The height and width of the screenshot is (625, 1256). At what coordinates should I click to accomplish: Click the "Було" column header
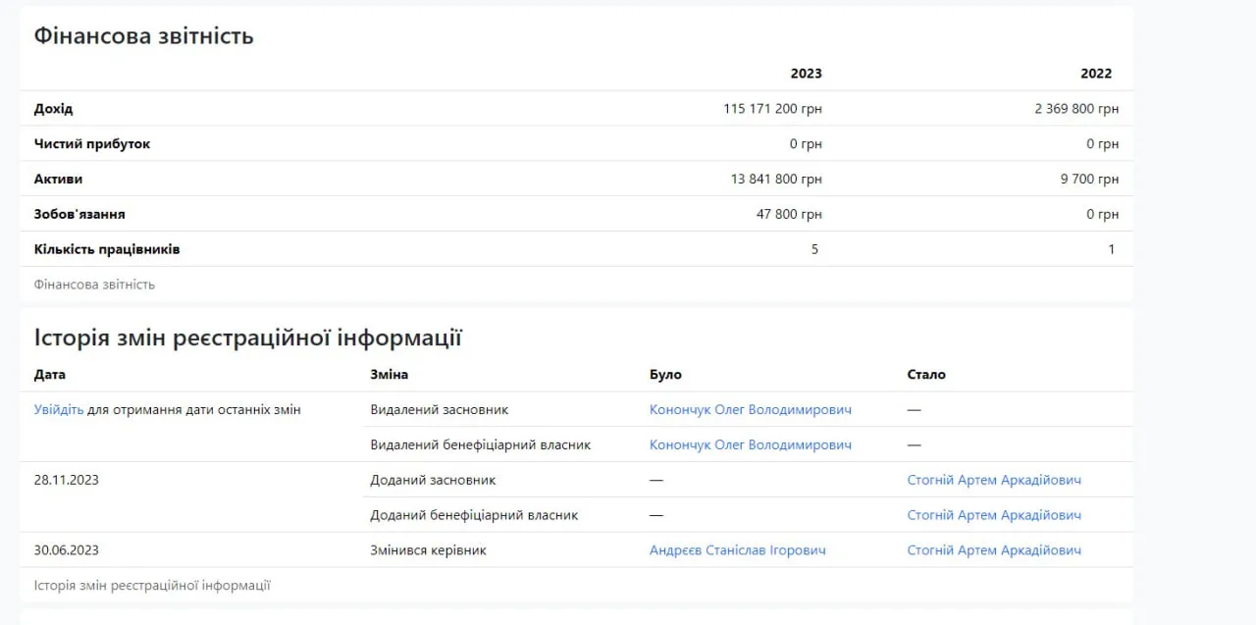(665, 375)
